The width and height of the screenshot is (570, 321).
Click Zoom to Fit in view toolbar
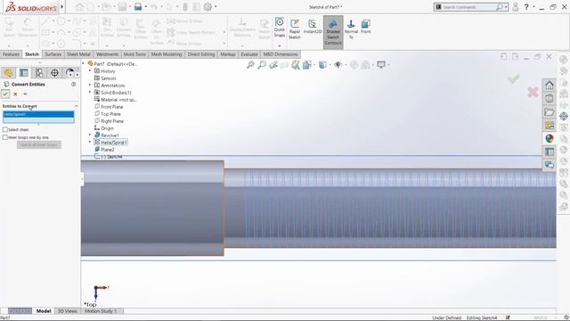click(250, 65)
